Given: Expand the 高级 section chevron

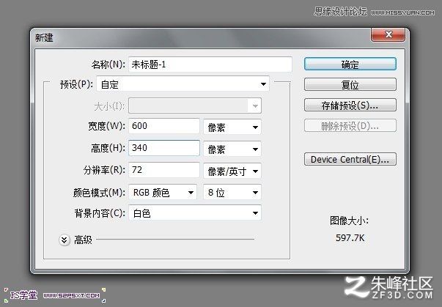Looking at the screenshot, I should pyautogui.click(x=65, y=240).
